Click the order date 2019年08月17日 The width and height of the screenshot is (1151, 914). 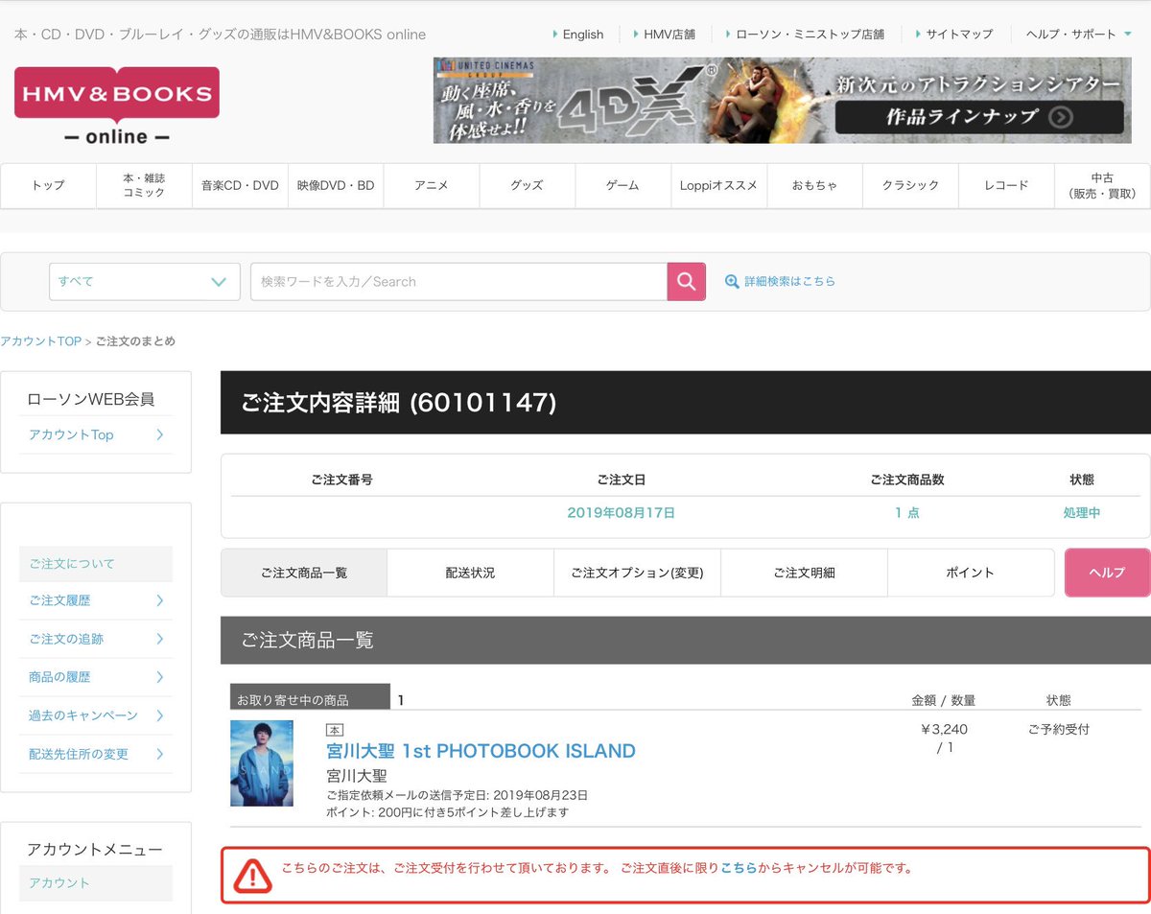(621, 513)
